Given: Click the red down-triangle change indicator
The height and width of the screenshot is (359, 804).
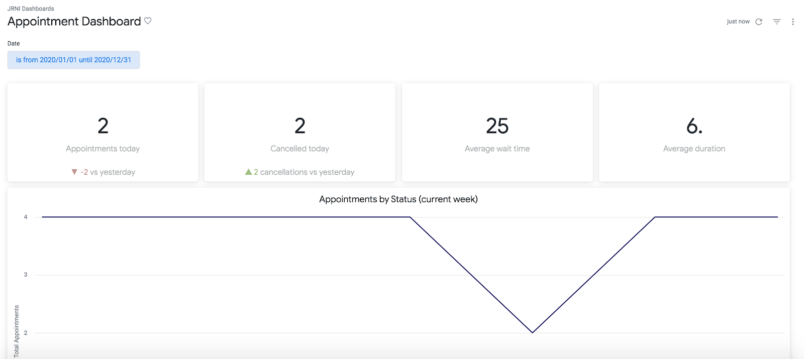Looking at the screenshot, I should [x=74, y=172].
